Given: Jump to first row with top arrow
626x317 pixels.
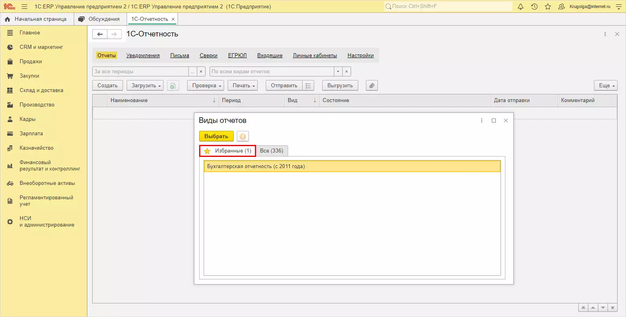Looking at the screenshot, I should tap(584, 308).
